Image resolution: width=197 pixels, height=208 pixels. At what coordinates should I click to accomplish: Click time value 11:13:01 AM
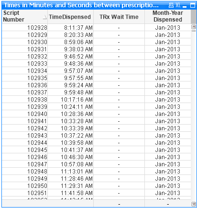[x=77, y=172]
